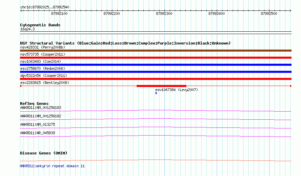Click the right arrow of the ruler
Screen dimensions: 301x176
[x=291, y=10]
